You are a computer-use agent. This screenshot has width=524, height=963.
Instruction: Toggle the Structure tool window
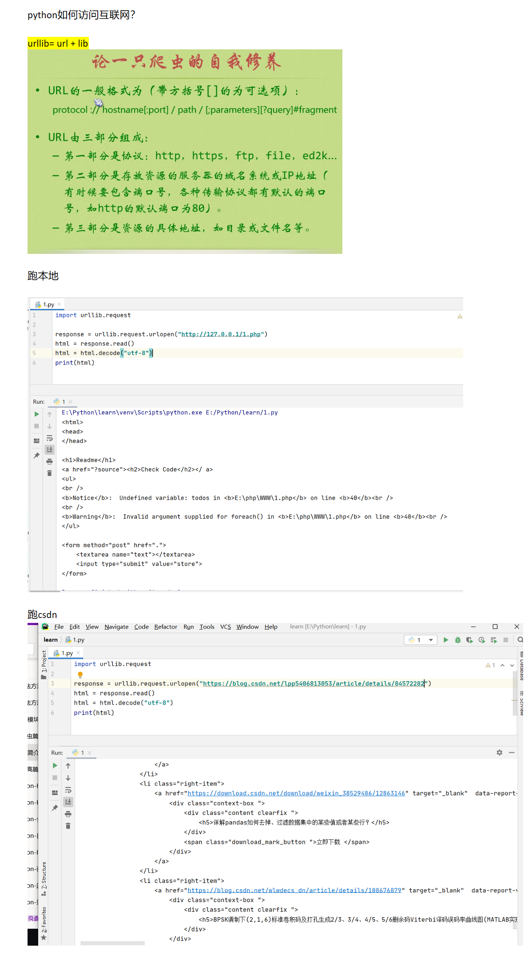click(44, 879)
